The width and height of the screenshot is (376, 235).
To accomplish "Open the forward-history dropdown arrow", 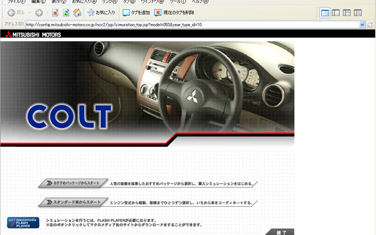I will click(x=47, y=12).
